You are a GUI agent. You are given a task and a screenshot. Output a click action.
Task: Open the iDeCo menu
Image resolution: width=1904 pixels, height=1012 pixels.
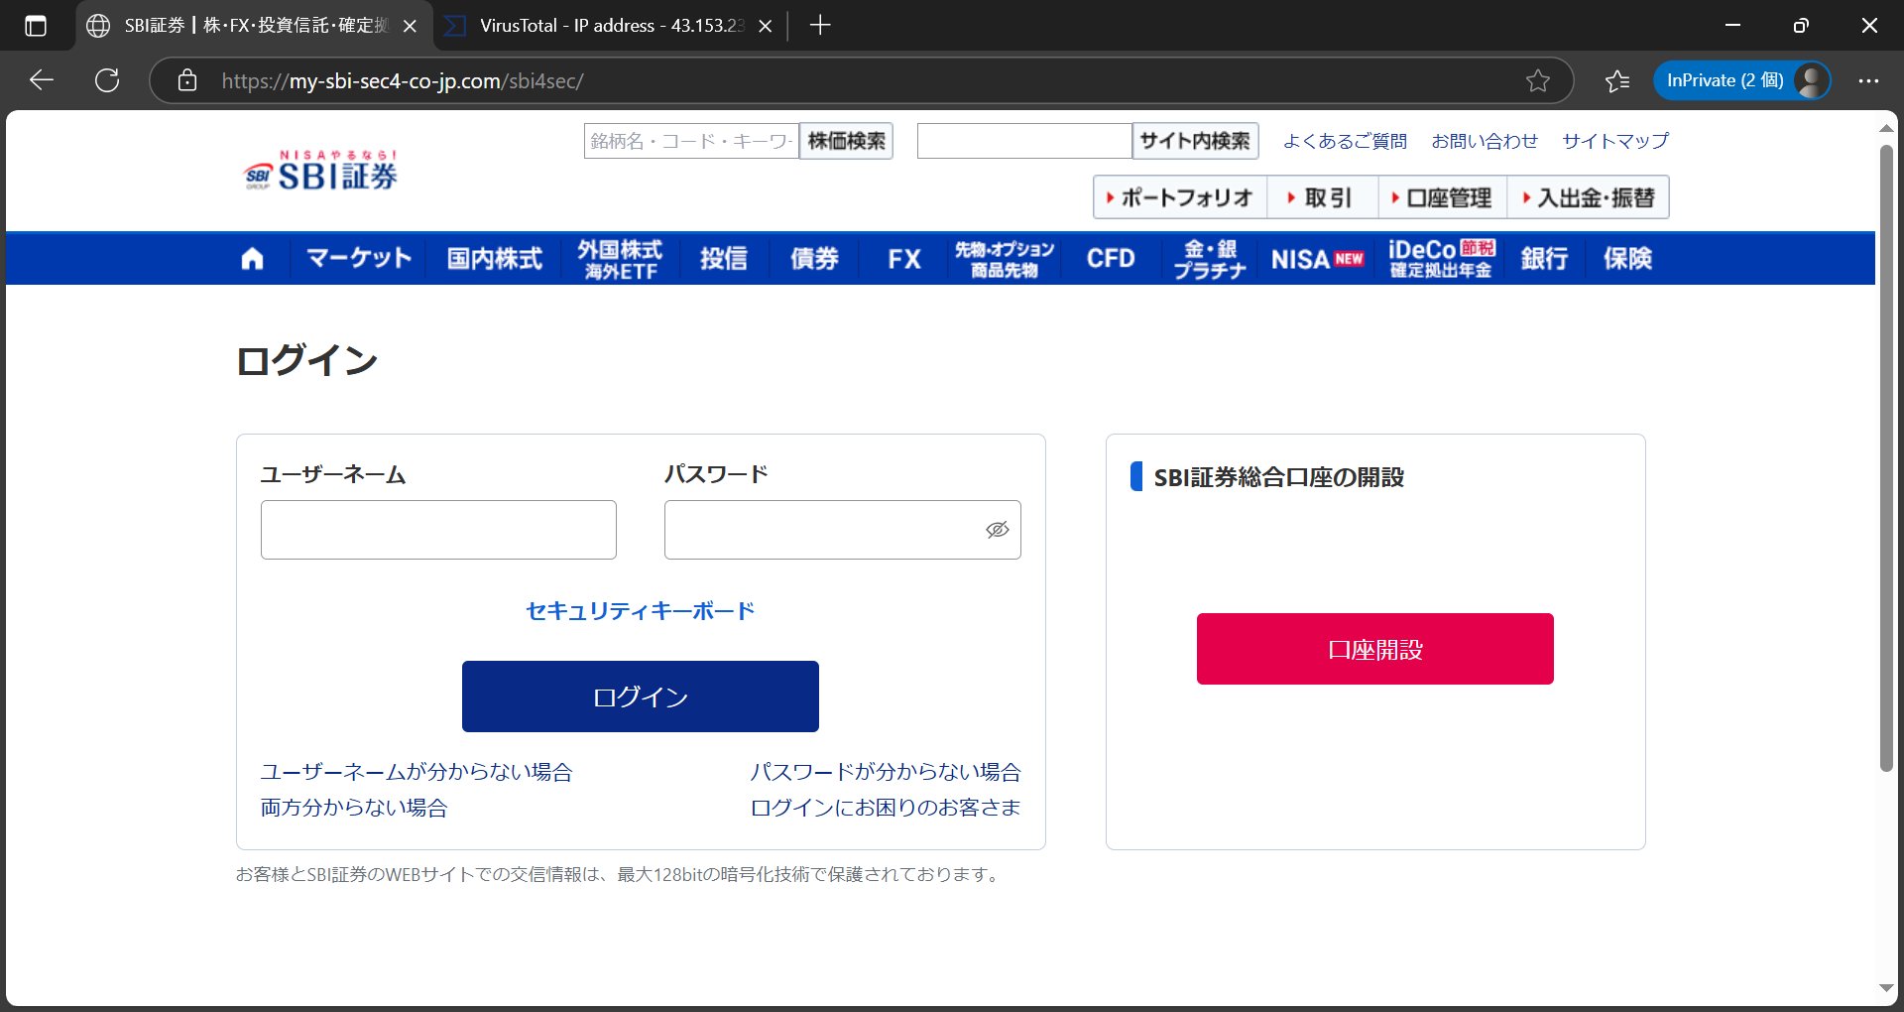(x=1442, y=259)
